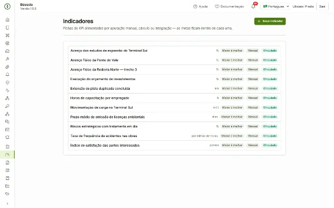The height and width of the screenshot is (208, 334).
Task: Click Vinculado badge on Movimentação de carga row
Action: 270,107
